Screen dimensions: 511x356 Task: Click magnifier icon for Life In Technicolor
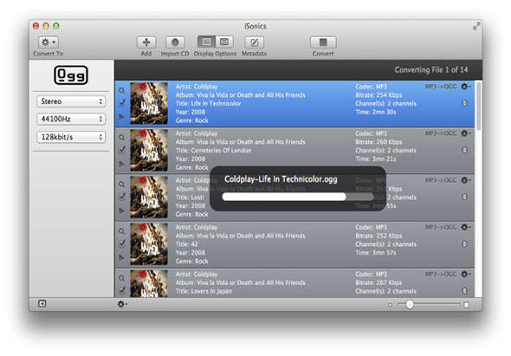click(x=121, y=91)
